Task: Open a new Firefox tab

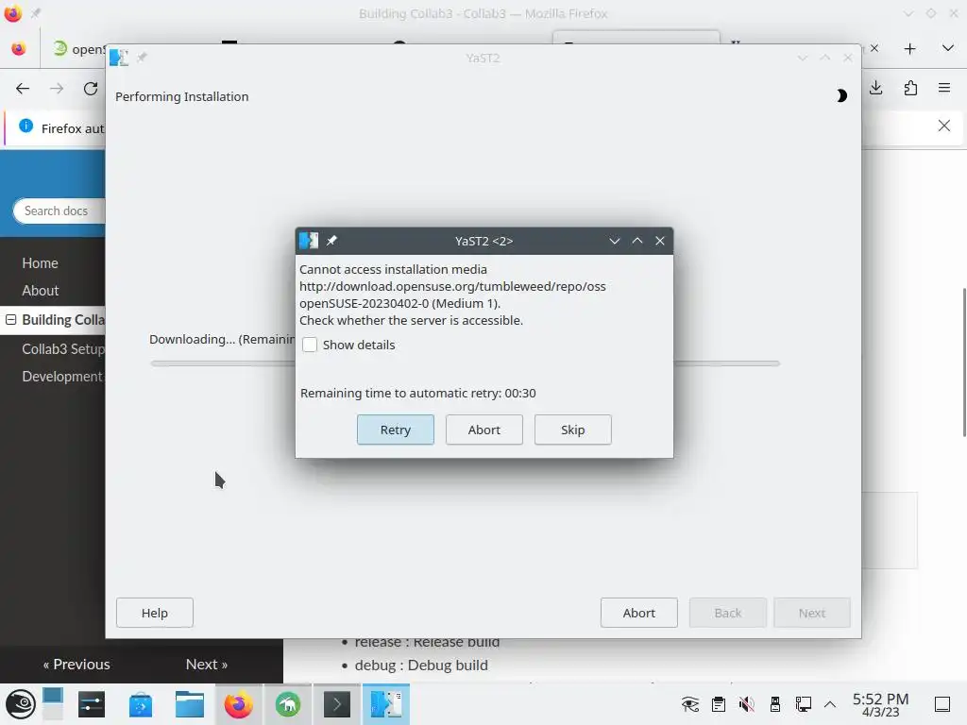Action: click(x=909, y=49)
